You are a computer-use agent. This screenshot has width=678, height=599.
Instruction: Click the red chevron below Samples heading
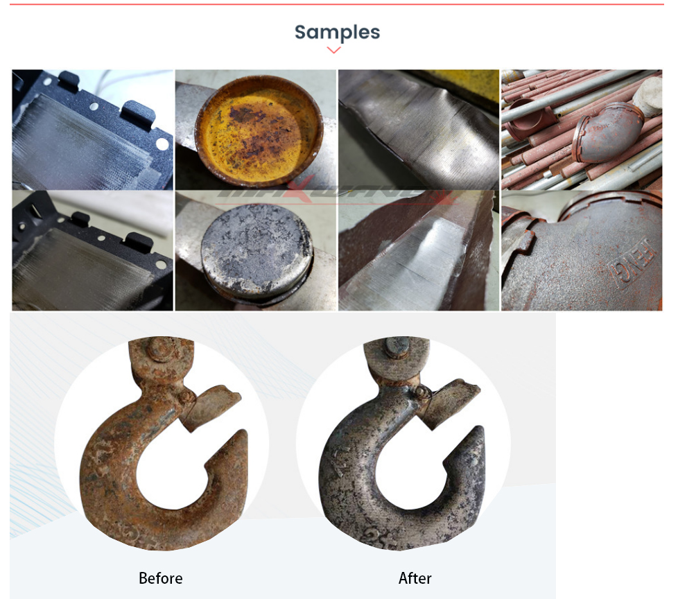[333, 50]
